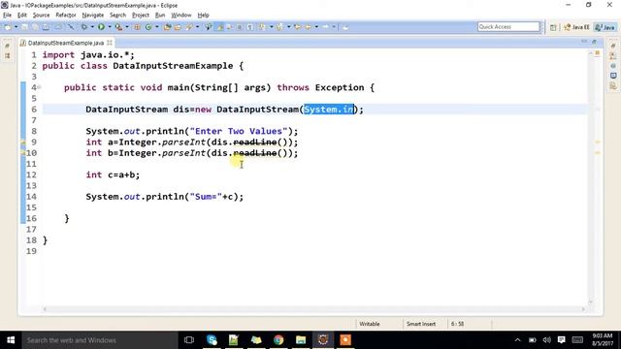Viewport: 621px width, 349px height.
Task: Expand the Debug configurations dropdown arrow
Action: click(92, 27)
